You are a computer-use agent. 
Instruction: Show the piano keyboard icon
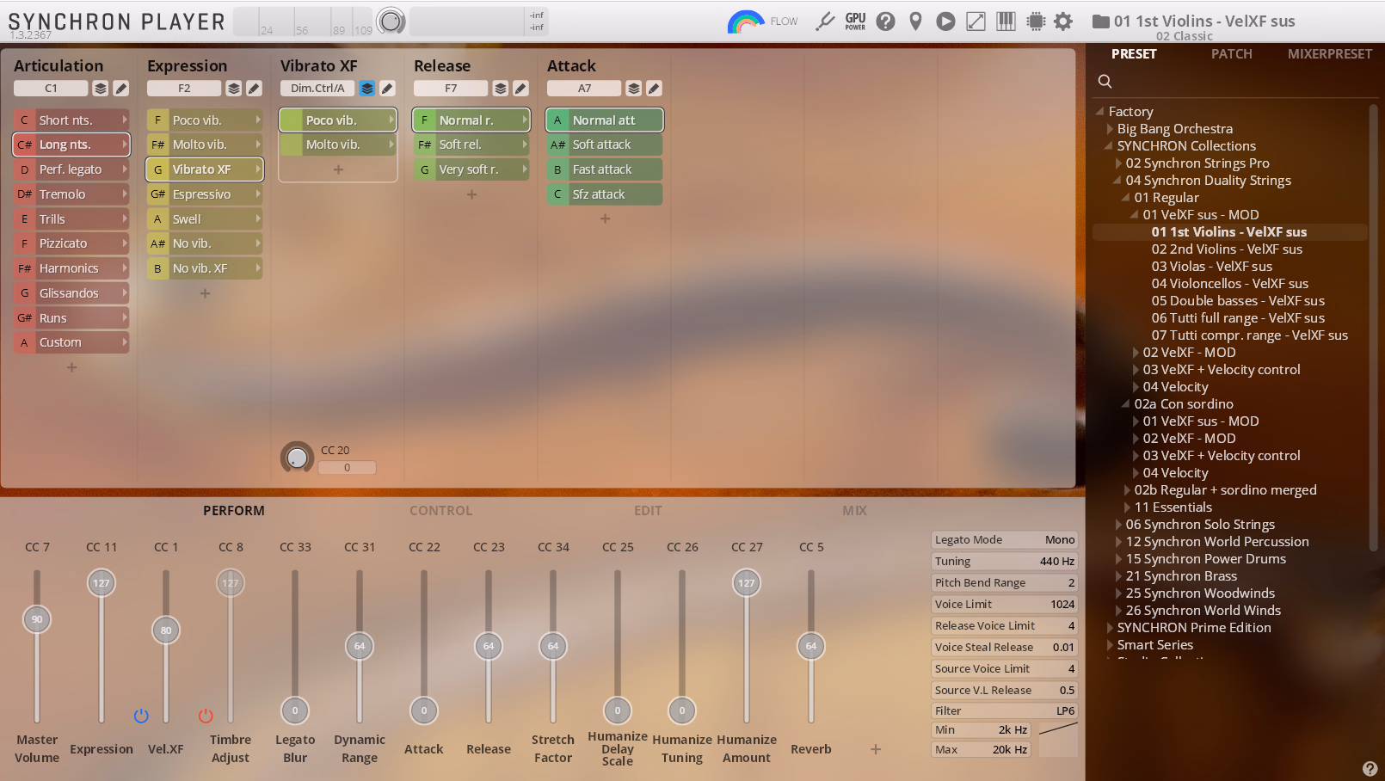tap(1006, 22)
